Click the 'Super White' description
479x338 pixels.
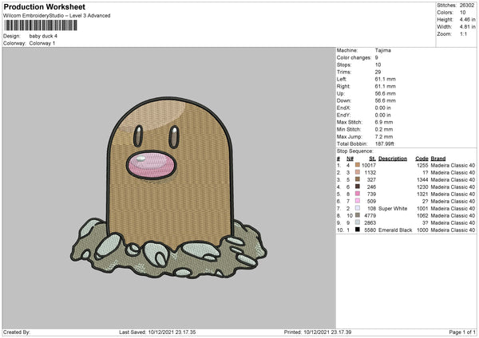coord(393,208)
